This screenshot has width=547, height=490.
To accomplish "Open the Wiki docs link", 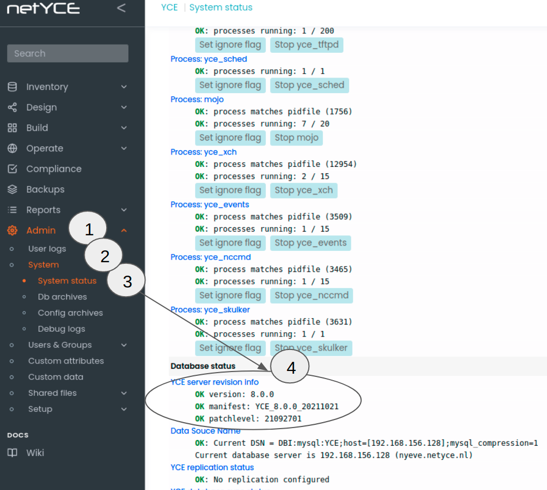I will click(35, 453).
